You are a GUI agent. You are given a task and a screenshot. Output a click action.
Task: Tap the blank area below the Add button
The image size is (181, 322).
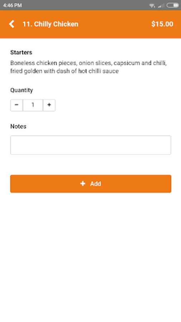[x=90, y=257]
